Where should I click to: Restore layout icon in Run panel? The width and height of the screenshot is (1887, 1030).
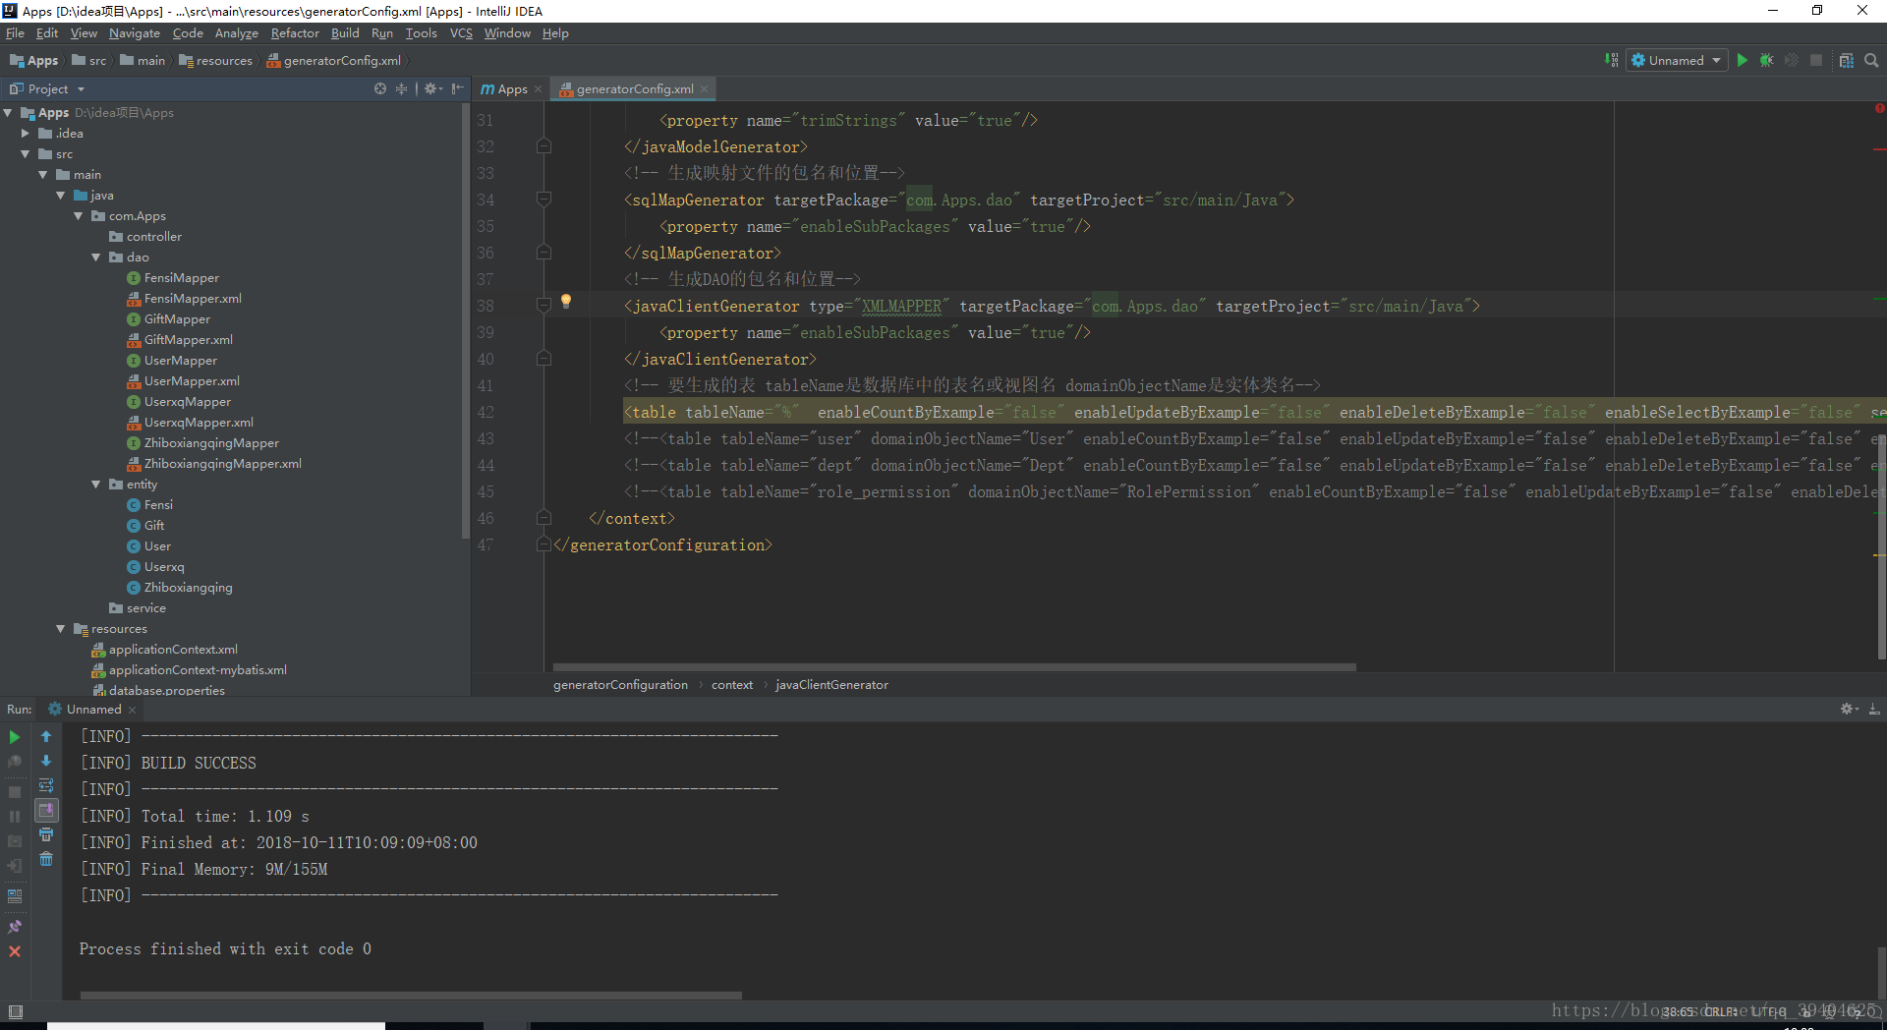pyautogui.click(x=15, y=896)
